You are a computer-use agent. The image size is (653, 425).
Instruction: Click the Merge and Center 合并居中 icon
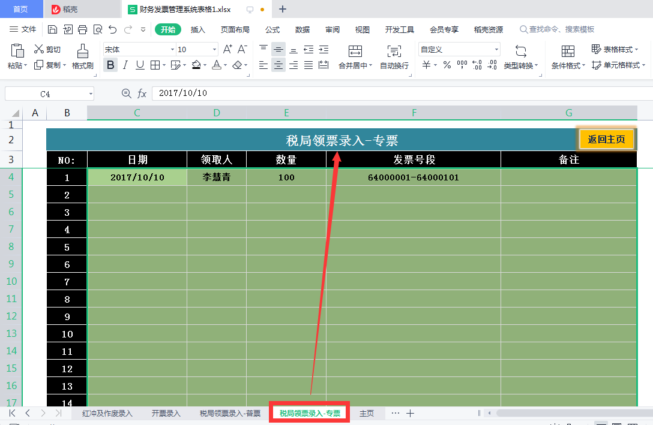click(355, 52)
